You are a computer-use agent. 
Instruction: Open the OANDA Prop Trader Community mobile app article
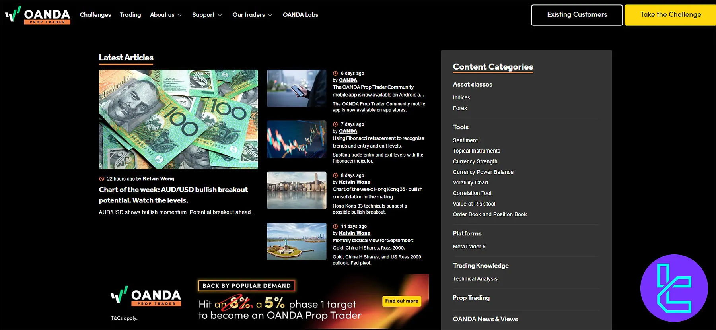tap(378, 91)
